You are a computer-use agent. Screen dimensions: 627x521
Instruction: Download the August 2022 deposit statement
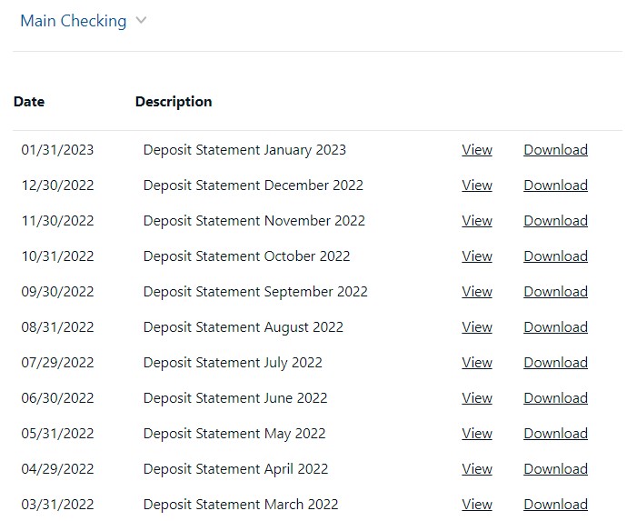point(555,327)
